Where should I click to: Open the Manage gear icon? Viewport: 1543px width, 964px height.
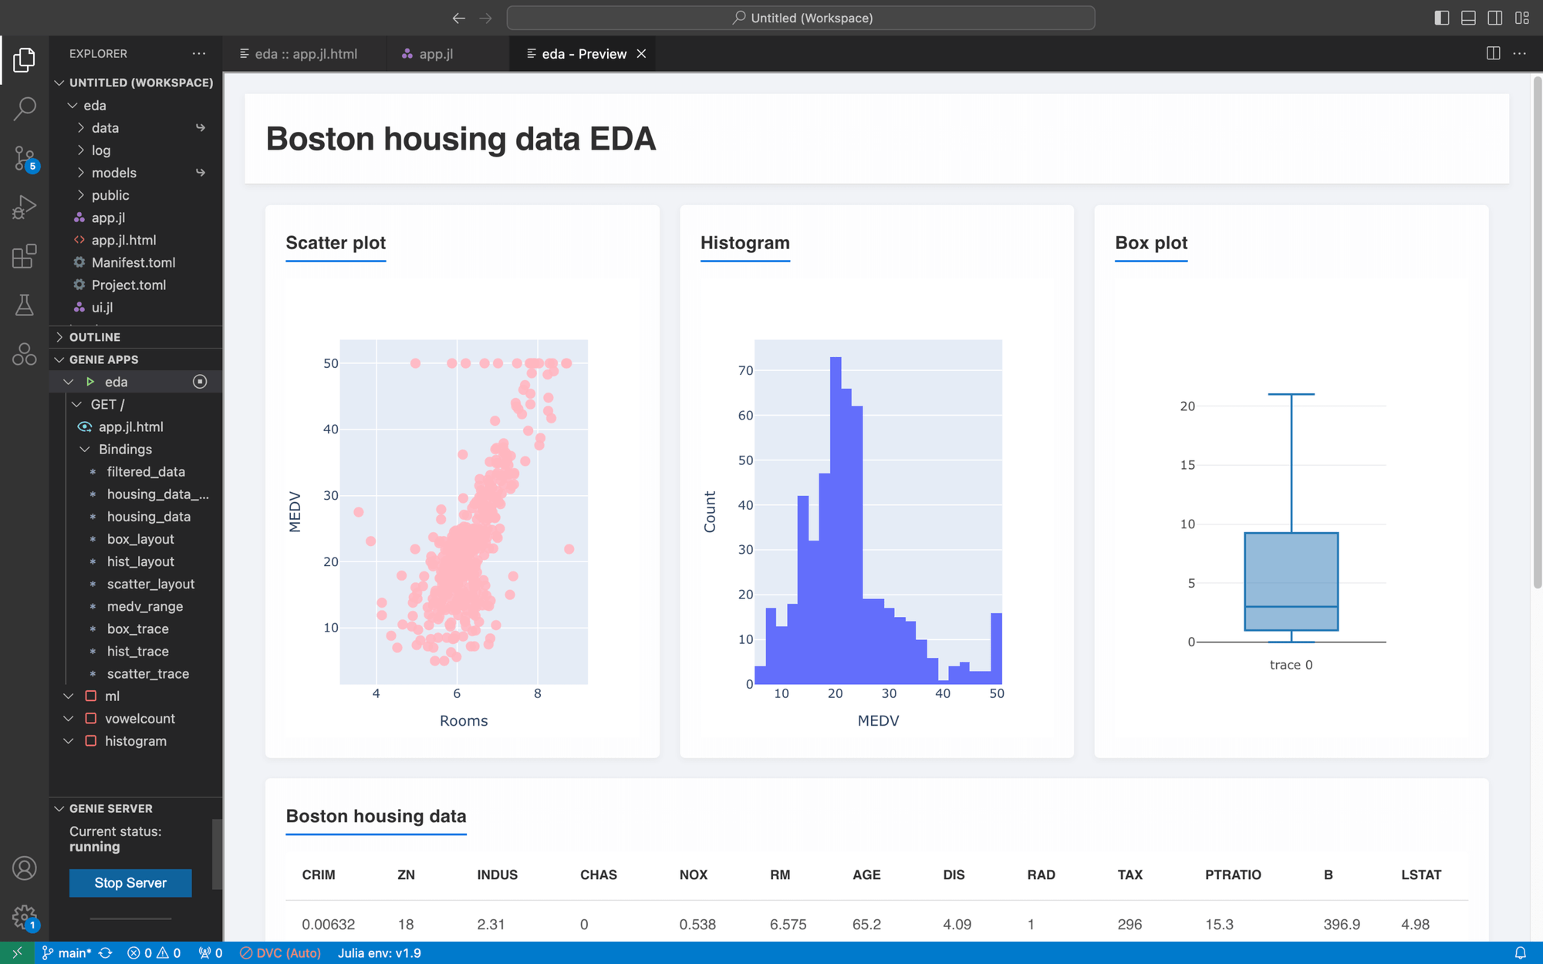click(x=25, y=917)
